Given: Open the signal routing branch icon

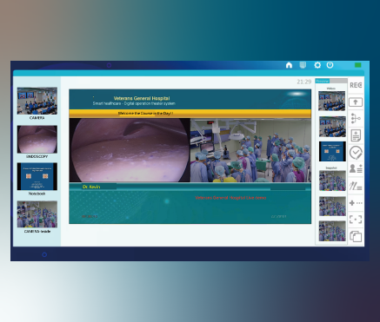Looking at the screenshot, I should coord(356,119).
